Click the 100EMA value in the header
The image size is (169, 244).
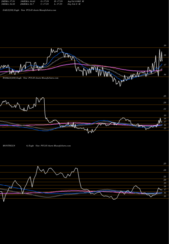(28, 1)
